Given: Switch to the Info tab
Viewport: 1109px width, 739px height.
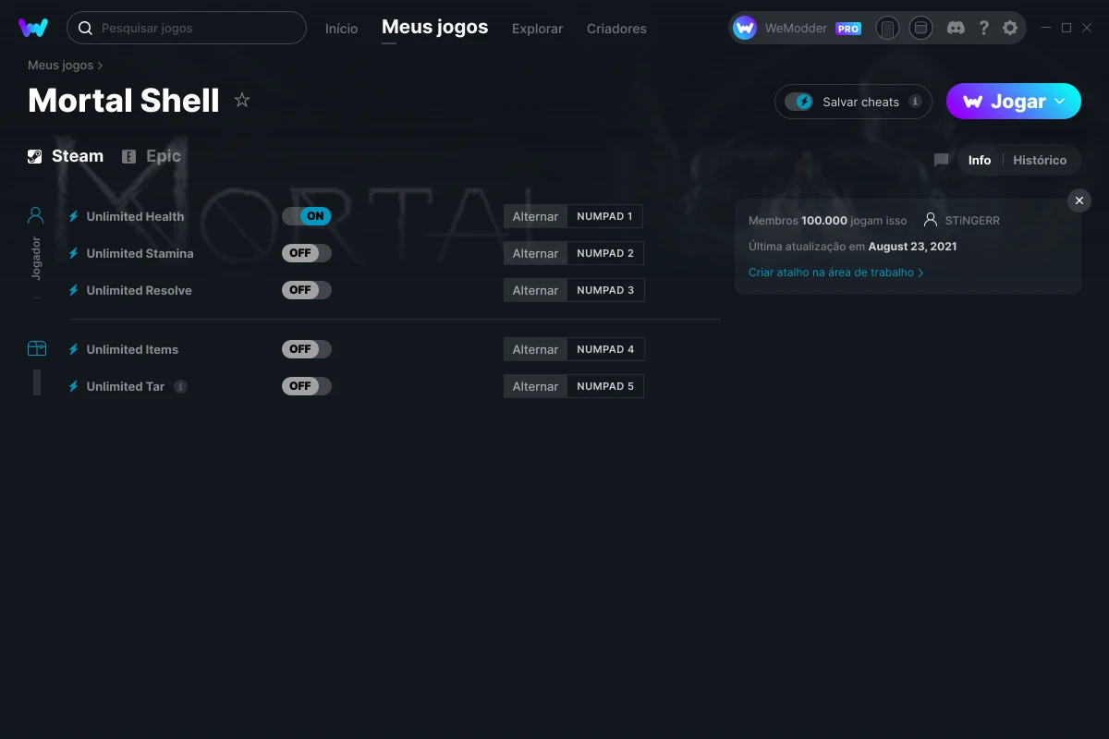Looking at the screenshot, I should pos(980,160).
